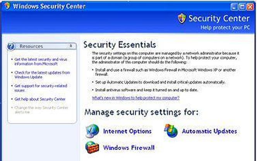Click Change the way Security Center alerts me
Viewport: 257px width, 161px height.
coord(41,110)
